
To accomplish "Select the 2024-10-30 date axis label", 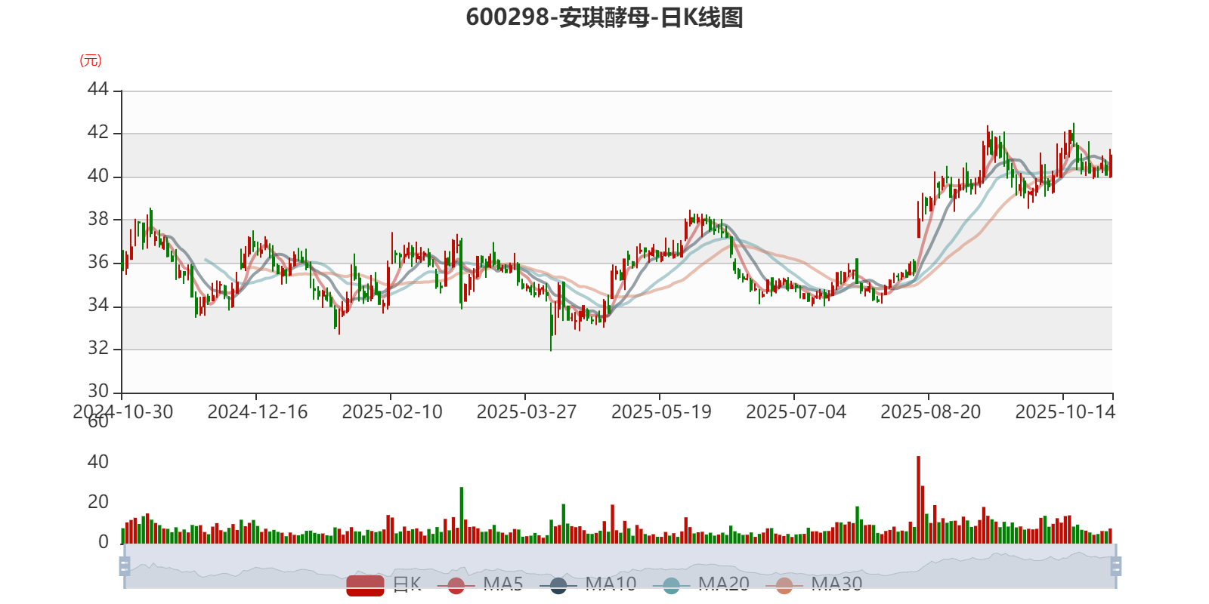I will [123, 412].
